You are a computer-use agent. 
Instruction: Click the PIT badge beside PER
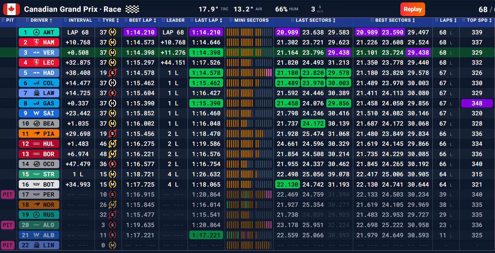[x=8, y=194]
